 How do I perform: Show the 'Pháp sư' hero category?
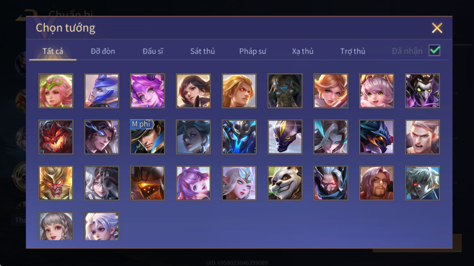[253, 51]
